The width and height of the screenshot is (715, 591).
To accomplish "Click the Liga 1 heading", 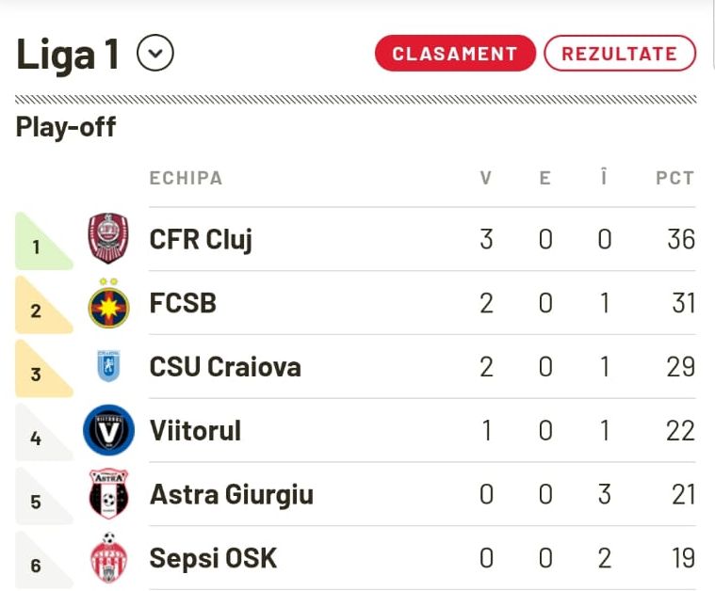I will 68,55.
